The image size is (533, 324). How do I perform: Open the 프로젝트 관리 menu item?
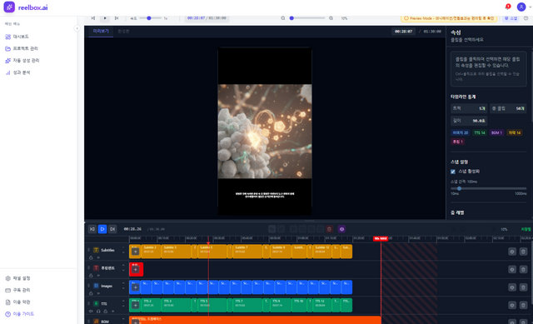tap(22, 48)
